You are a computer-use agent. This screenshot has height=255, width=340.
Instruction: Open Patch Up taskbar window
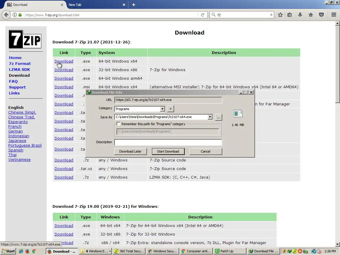(230, 251)
